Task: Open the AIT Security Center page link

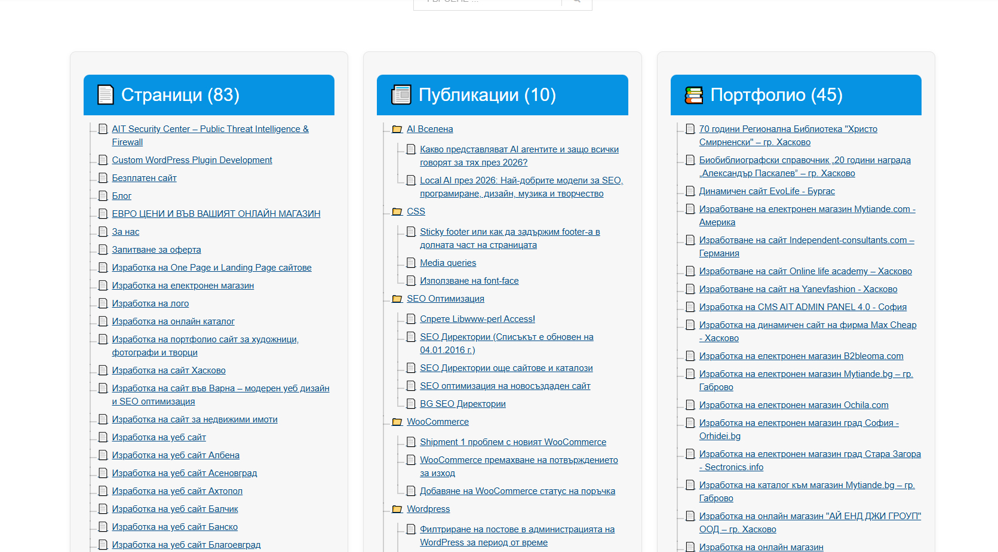Action: click(x=210, y=136)
